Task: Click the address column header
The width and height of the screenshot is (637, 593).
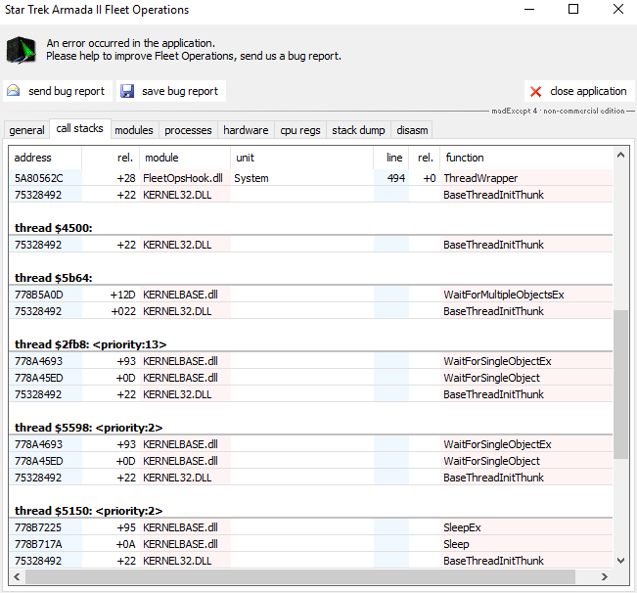Action: [x=45, y=158]
